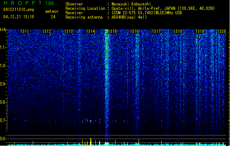Click the 1.0 kHz axis tick label
The height and width of the screenshot is (146, 230).
point(3,66)
